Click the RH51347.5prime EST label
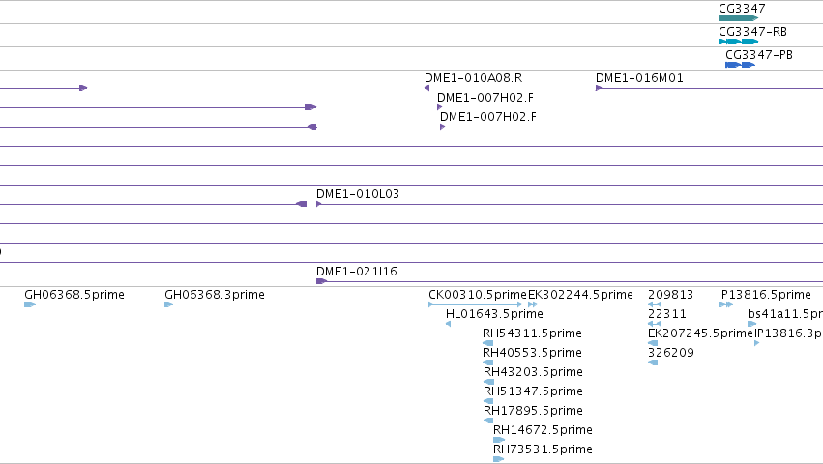Viewport: 823px width, 464px height. (x=533, y=391)
